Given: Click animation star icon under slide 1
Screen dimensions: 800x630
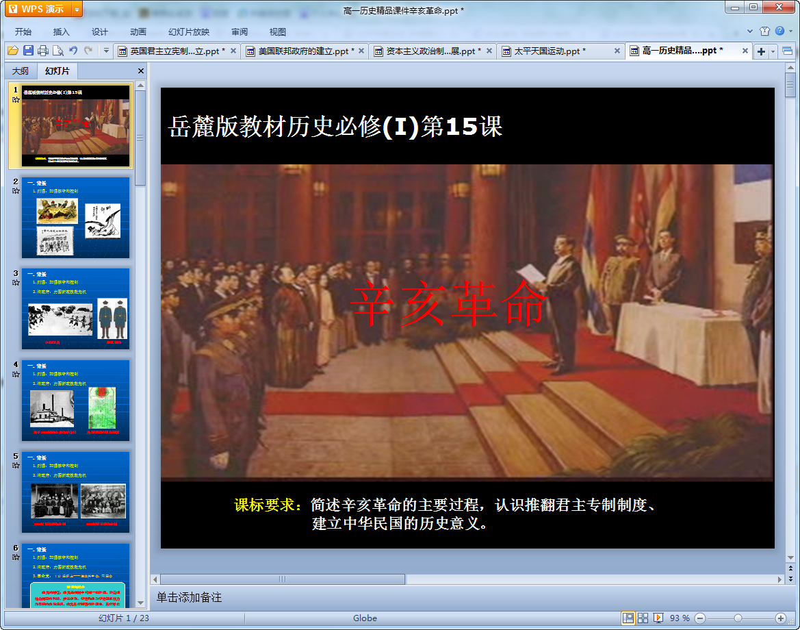Looking at the screenshot, I should [x=16, y=99].
